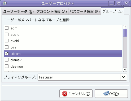Switch to ユーザーデータ (U) tab
Image resolution: width=131 pixels, height=101 pixels.
click(18, 11)
